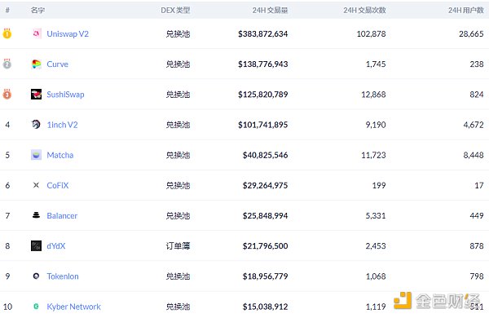
Task: Click the CoFiX cross logo icon
Action: [x=36, y=185]
